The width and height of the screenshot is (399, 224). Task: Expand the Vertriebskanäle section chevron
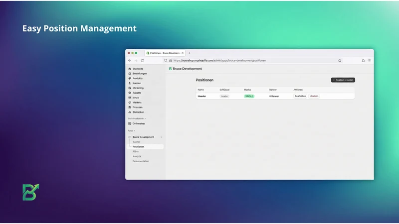145,118
